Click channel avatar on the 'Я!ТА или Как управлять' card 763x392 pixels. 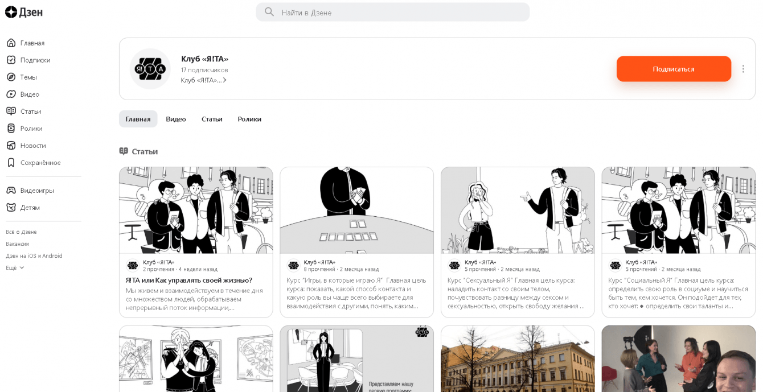point(133,265)
